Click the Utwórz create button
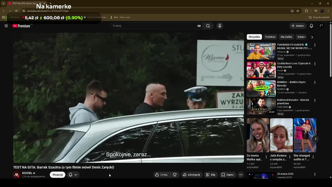The width and height of the screenshot is (332, 187). pos(298,26)
